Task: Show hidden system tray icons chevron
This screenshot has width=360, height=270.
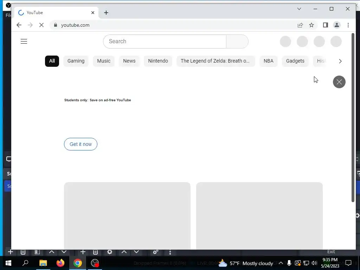Action: coord(281,263)
